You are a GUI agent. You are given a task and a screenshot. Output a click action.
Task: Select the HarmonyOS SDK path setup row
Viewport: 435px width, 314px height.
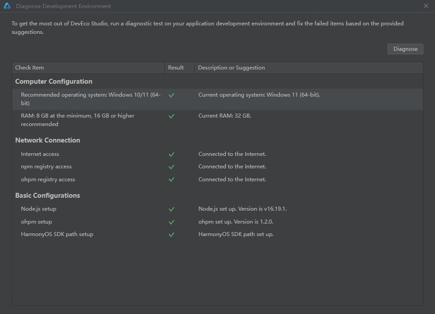click(x=57, y=234)
